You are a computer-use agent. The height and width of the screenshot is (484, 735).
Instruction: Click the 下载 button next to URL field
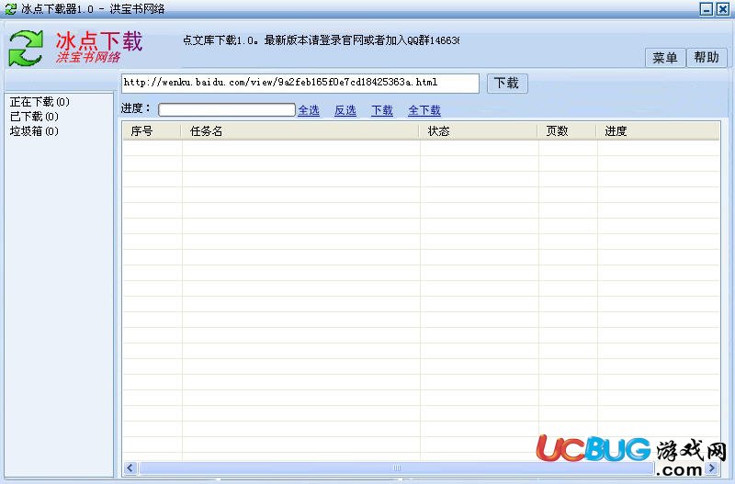(507, 84)
